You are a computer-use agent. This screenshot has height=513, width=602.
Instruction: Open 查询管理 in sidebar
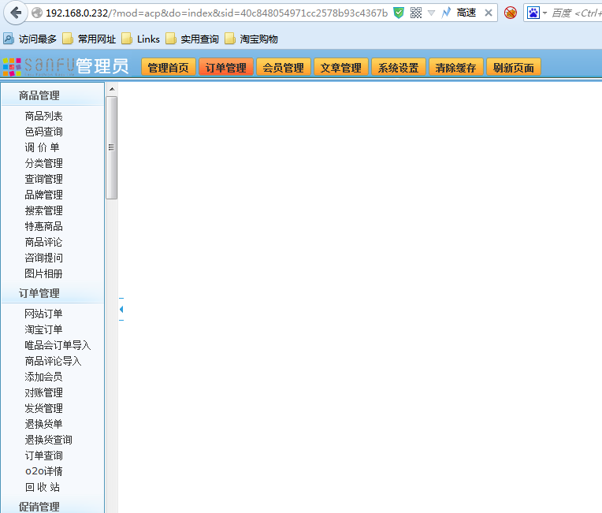point(44,179)
